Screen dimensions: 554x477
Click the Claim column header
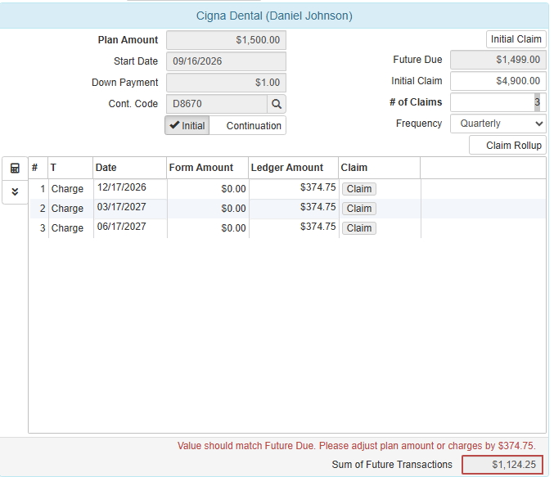(379, 168)
